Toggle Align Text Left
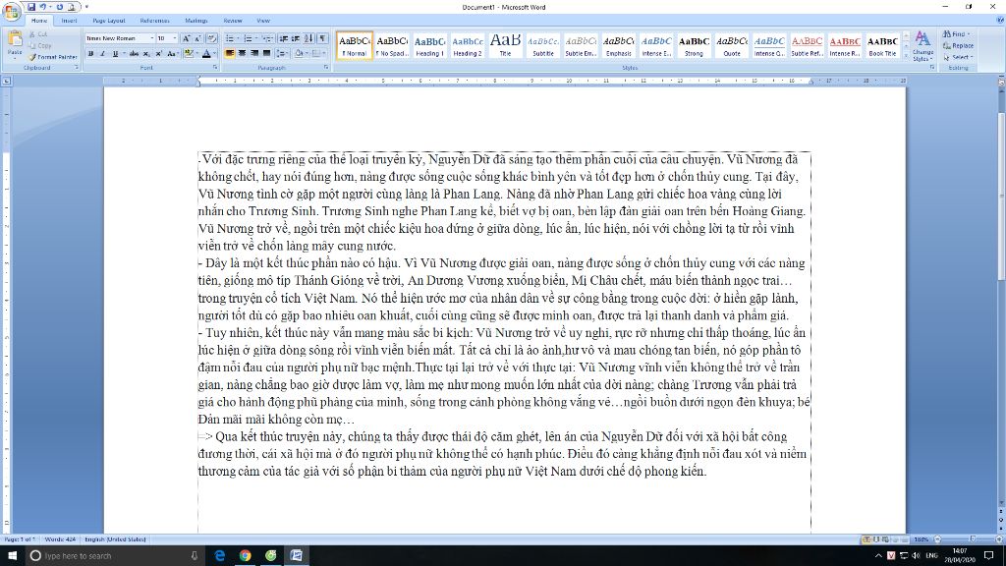The width and height of the screenshot is (1006, 566). click(230, 53)
